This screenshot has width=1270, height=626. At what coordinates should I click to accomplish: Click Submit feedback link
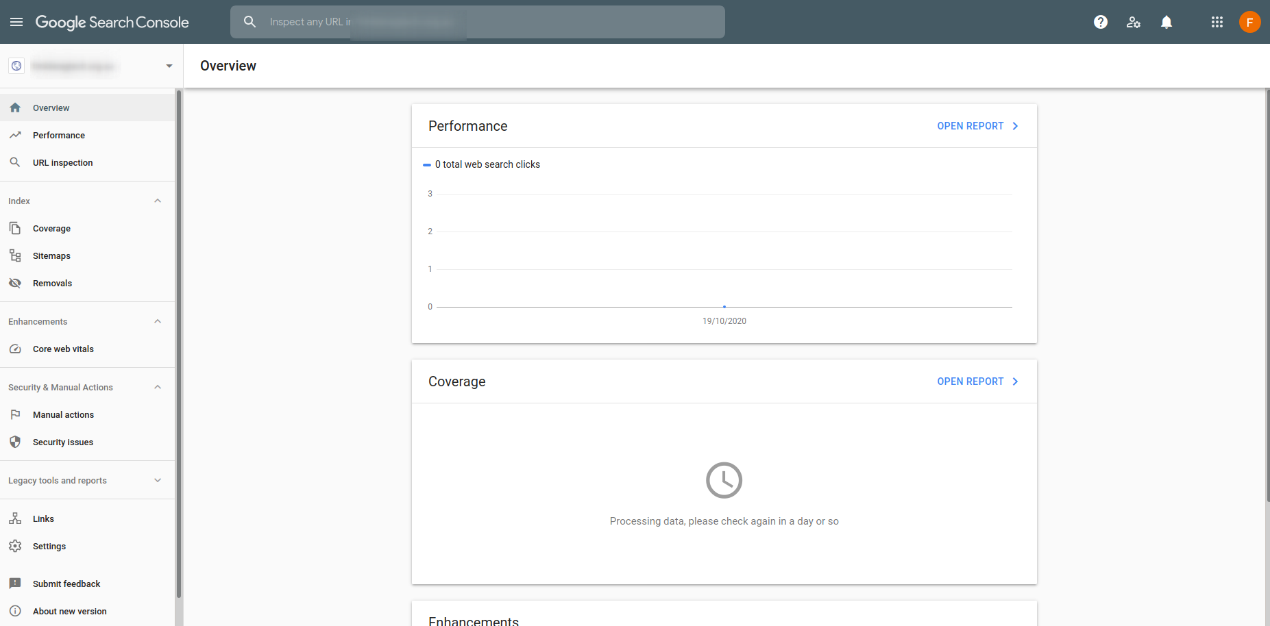click(66, 584)
